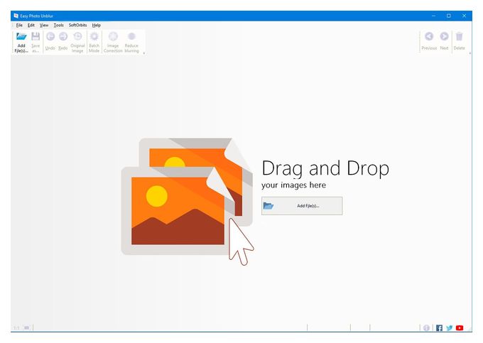The width and height of the screenshot is (483, 343).
Task: Click the info icon in the status bar
Action: coord(426,327)
